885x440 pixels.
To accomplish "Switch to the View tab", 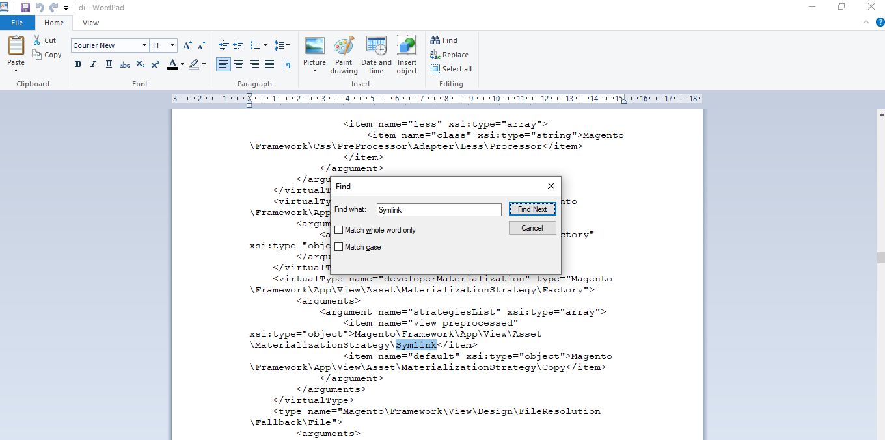I will click(91, 23).
